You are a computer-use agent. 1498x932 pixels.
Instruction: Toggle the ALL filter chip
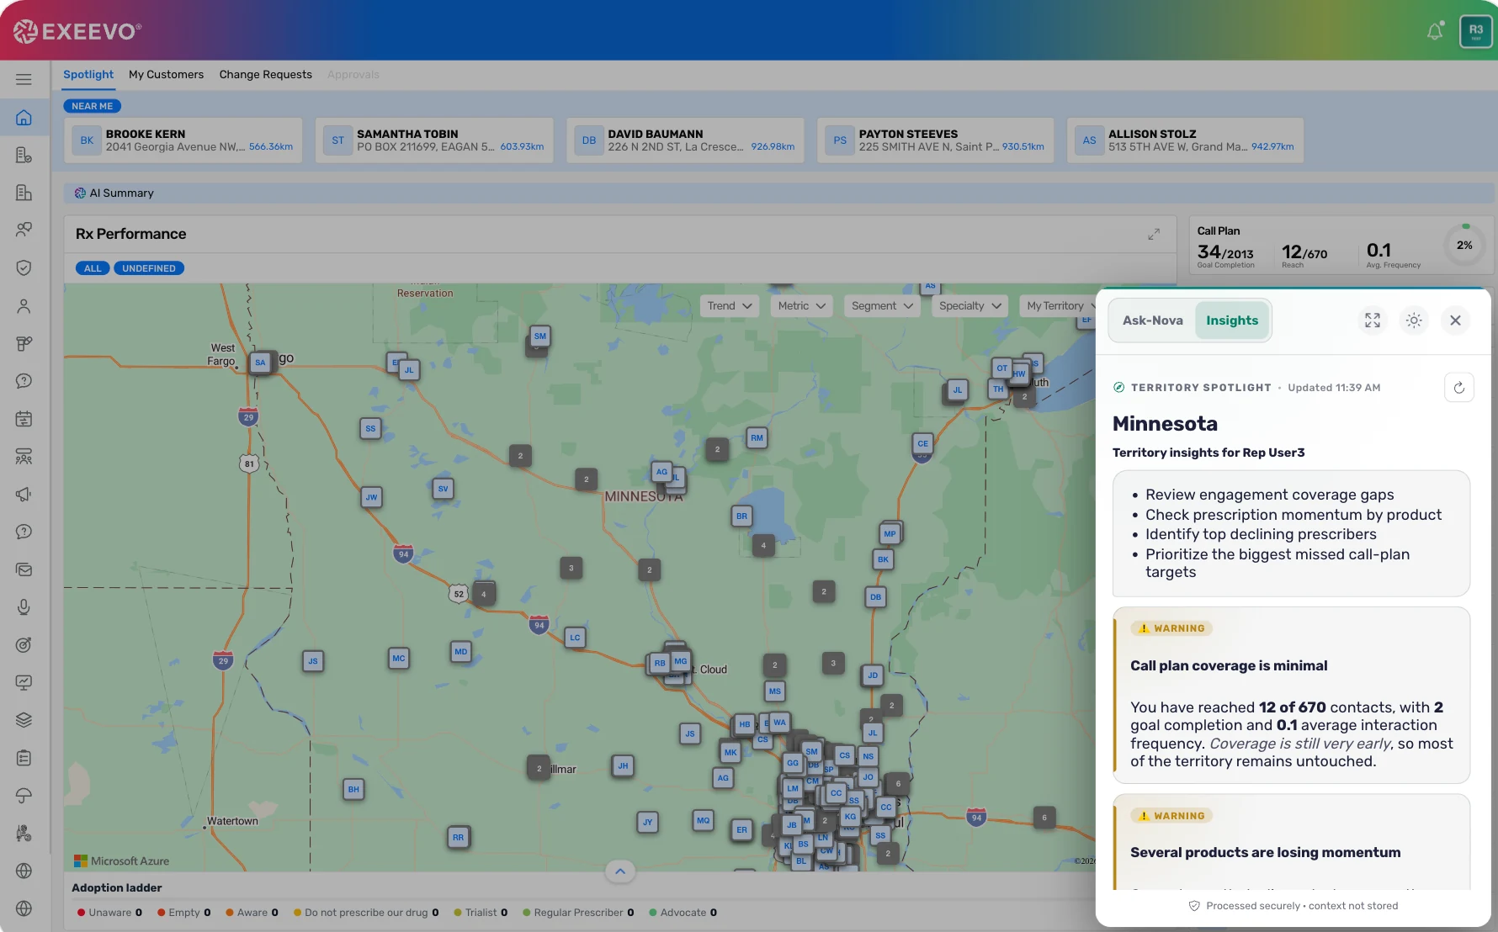coord(93,268)
